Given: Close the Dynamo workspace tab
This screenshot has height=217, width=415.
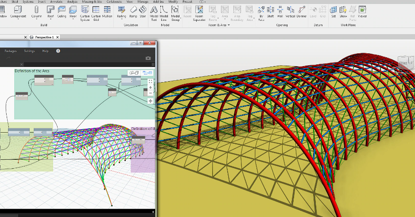Looking at the screenshot, I should coord(21,64).
